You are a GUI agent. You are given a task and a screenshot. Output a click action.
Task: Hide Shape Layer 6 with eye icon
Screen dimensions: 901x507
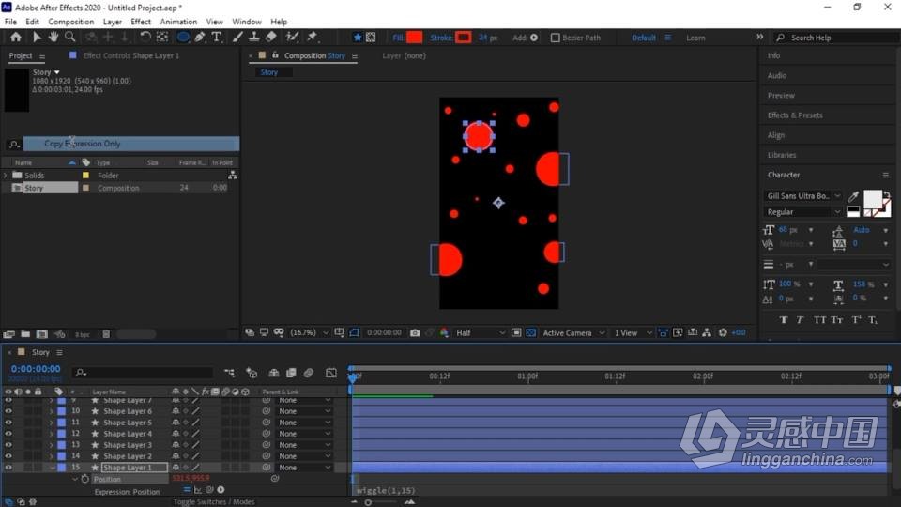pos(8,411)
